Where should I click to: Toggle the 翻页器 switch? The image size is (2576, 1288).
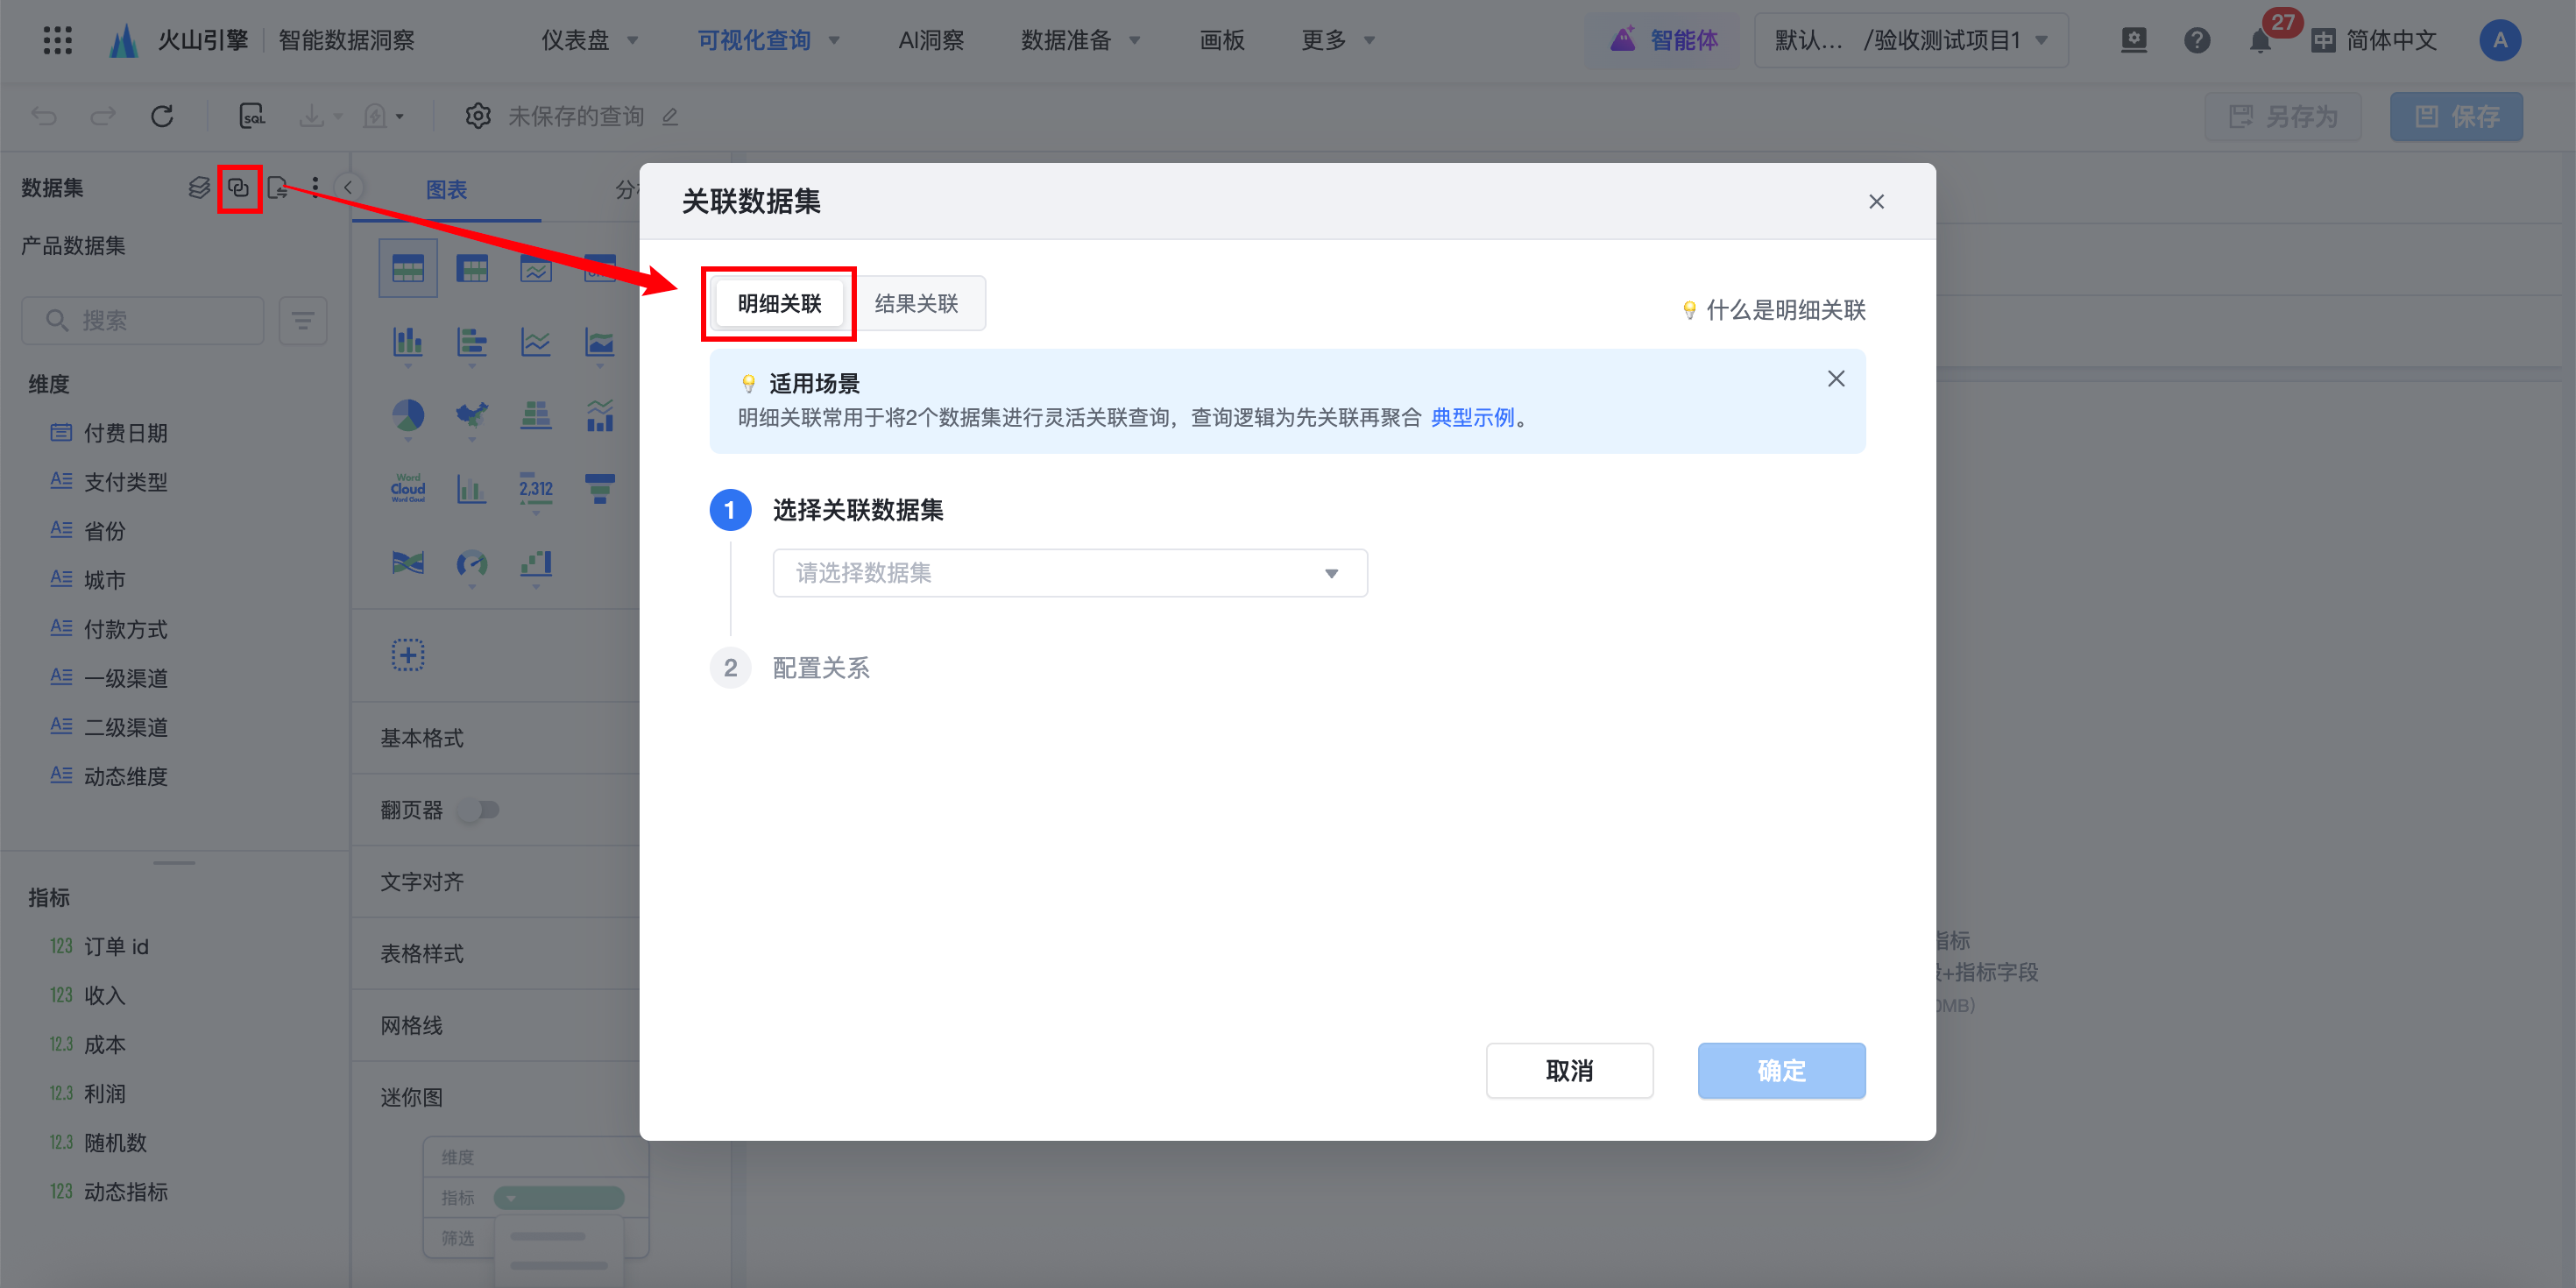pyautogui.click(x=479, y=810)
